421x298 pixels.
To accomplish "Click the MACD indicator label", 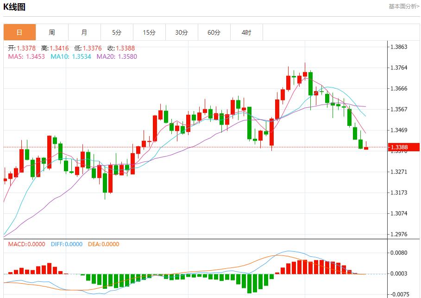I will 26,244.
